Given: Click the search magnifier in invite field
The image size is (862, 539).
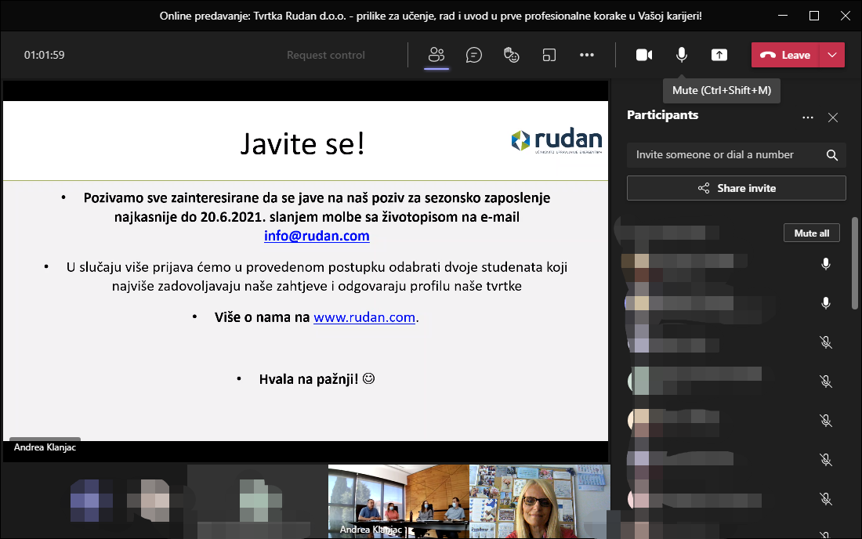Looking at the screenshot, I should pyautogui.click(x=832, y=155).
